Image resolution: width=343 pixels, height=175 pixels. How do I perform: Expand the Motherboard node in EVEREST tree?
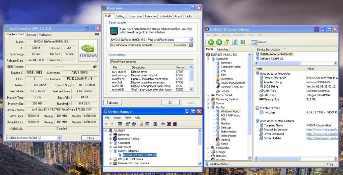pos(208,95)
